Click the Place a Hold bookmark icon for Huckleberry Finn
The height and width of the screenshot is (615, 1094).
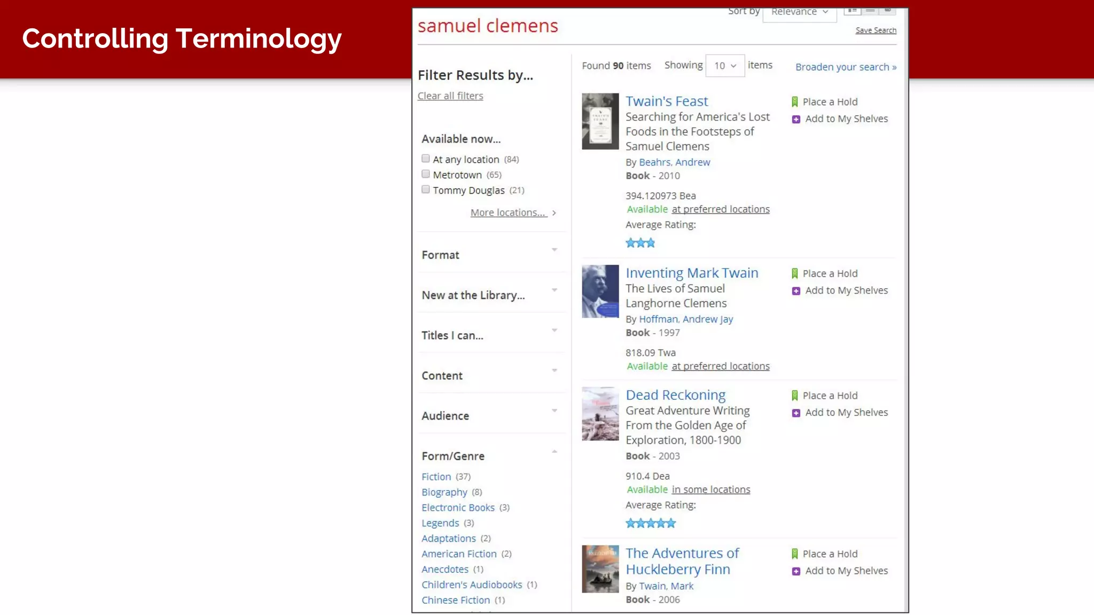[794, 554]
